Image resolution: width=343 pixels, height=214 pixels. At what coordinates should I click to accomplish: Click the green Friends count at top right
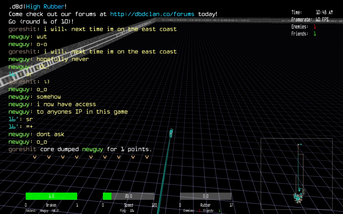tap(315, 34)
